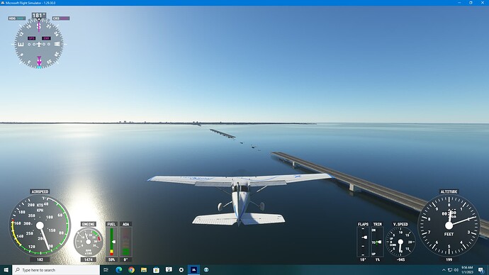489x275 pixels.
Task: Click the trim 1% value
Action: (377, 259)
